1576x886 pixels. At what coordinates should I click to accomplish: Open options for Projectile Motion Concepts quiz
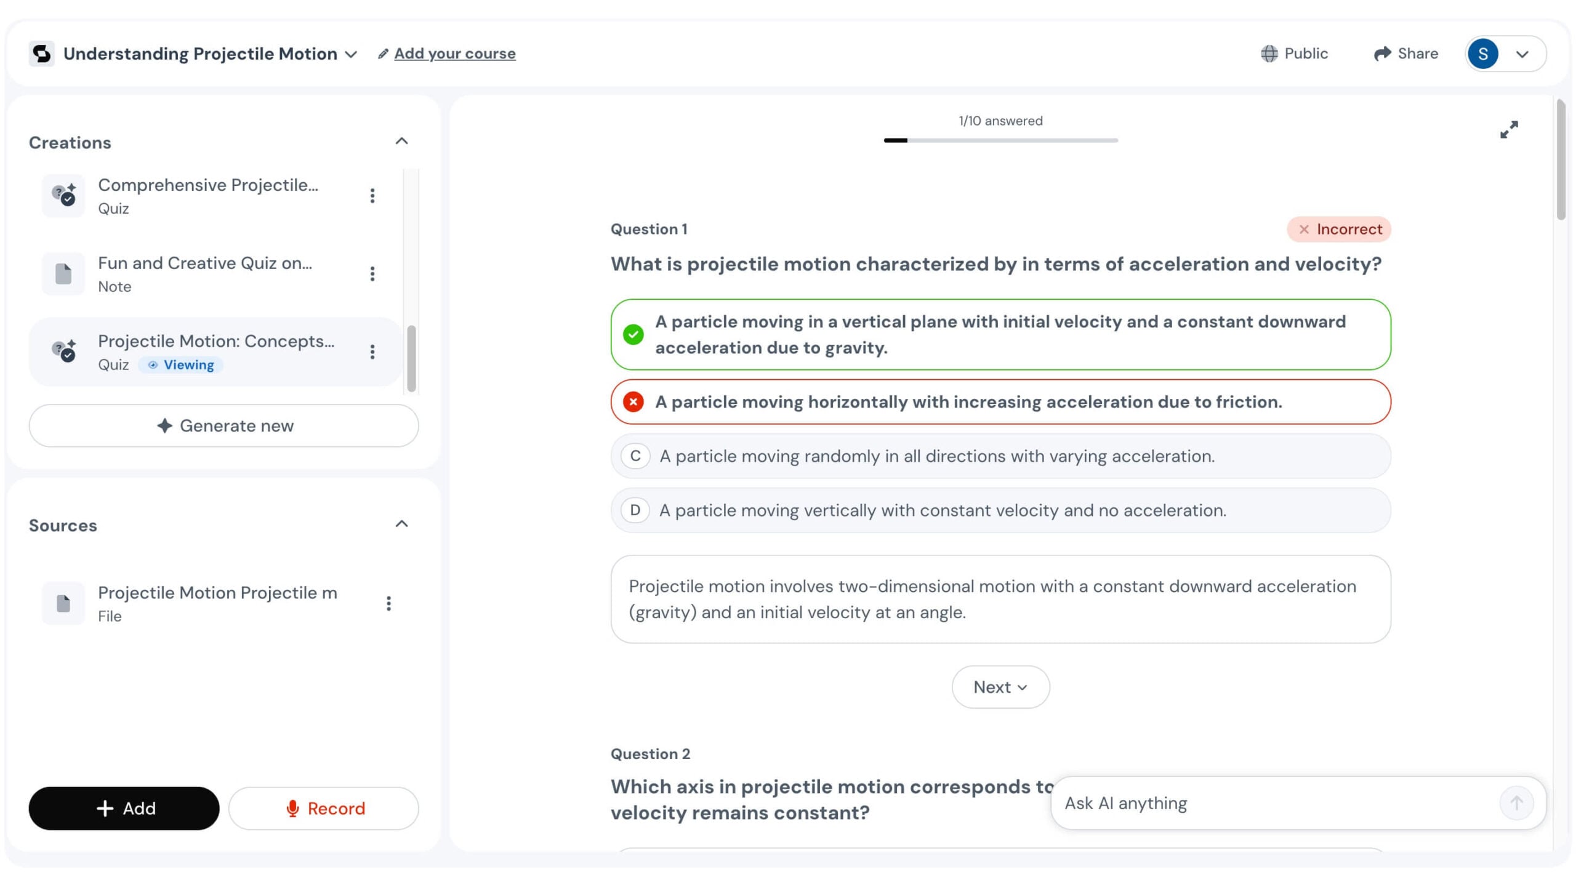click(372, 352)
